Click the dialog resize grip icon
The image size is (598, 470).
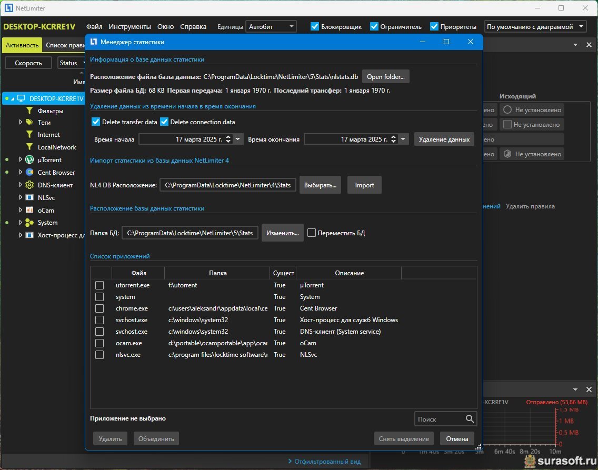pyautogui.click(x=479, y=447)
